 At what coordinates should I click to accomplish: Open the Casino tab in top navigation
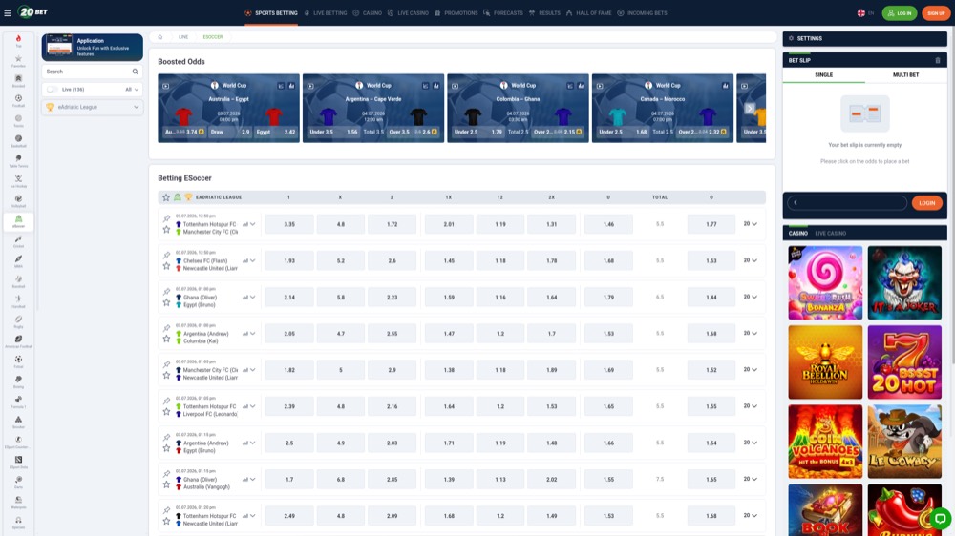pos(368,12)
